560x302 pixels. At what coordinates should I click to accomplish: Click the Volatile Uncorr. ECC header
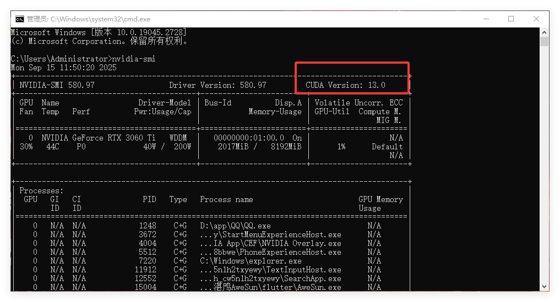[358, 103]
